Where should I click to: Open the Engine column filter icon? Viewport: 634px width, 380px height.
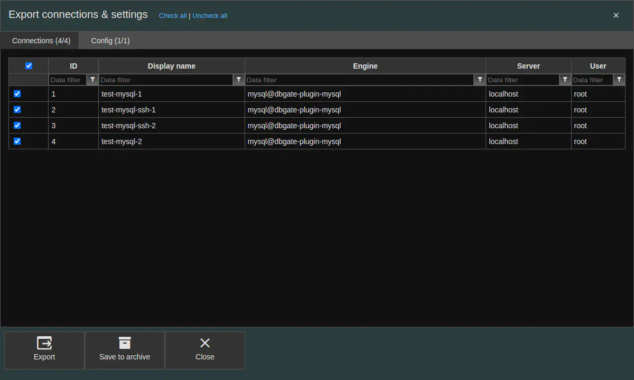[480, 80]
